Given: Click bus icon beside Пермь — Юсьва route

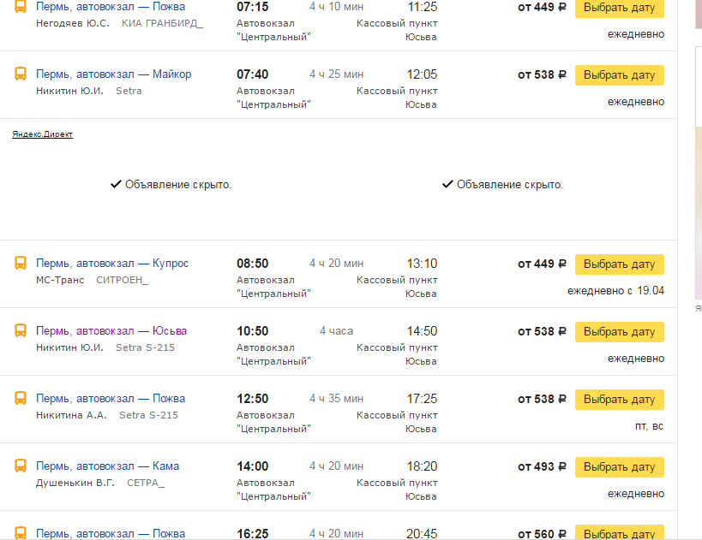Looking at the screenshot, I should [21, 331].
